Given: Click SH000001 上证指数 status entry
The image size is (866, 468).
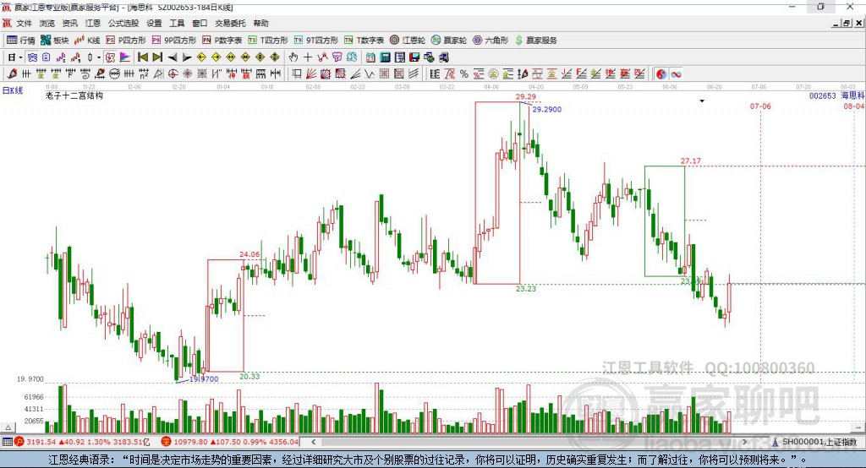Looking at the screenshot, I should (814, 442).
